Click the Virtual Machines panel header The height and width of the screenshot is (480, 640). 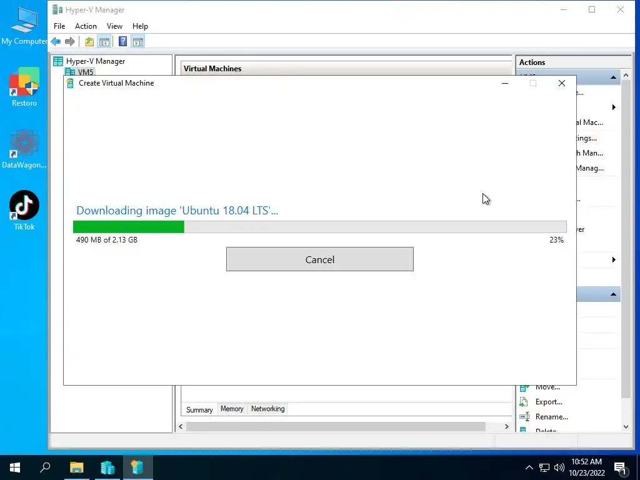[x=212, y=69]
